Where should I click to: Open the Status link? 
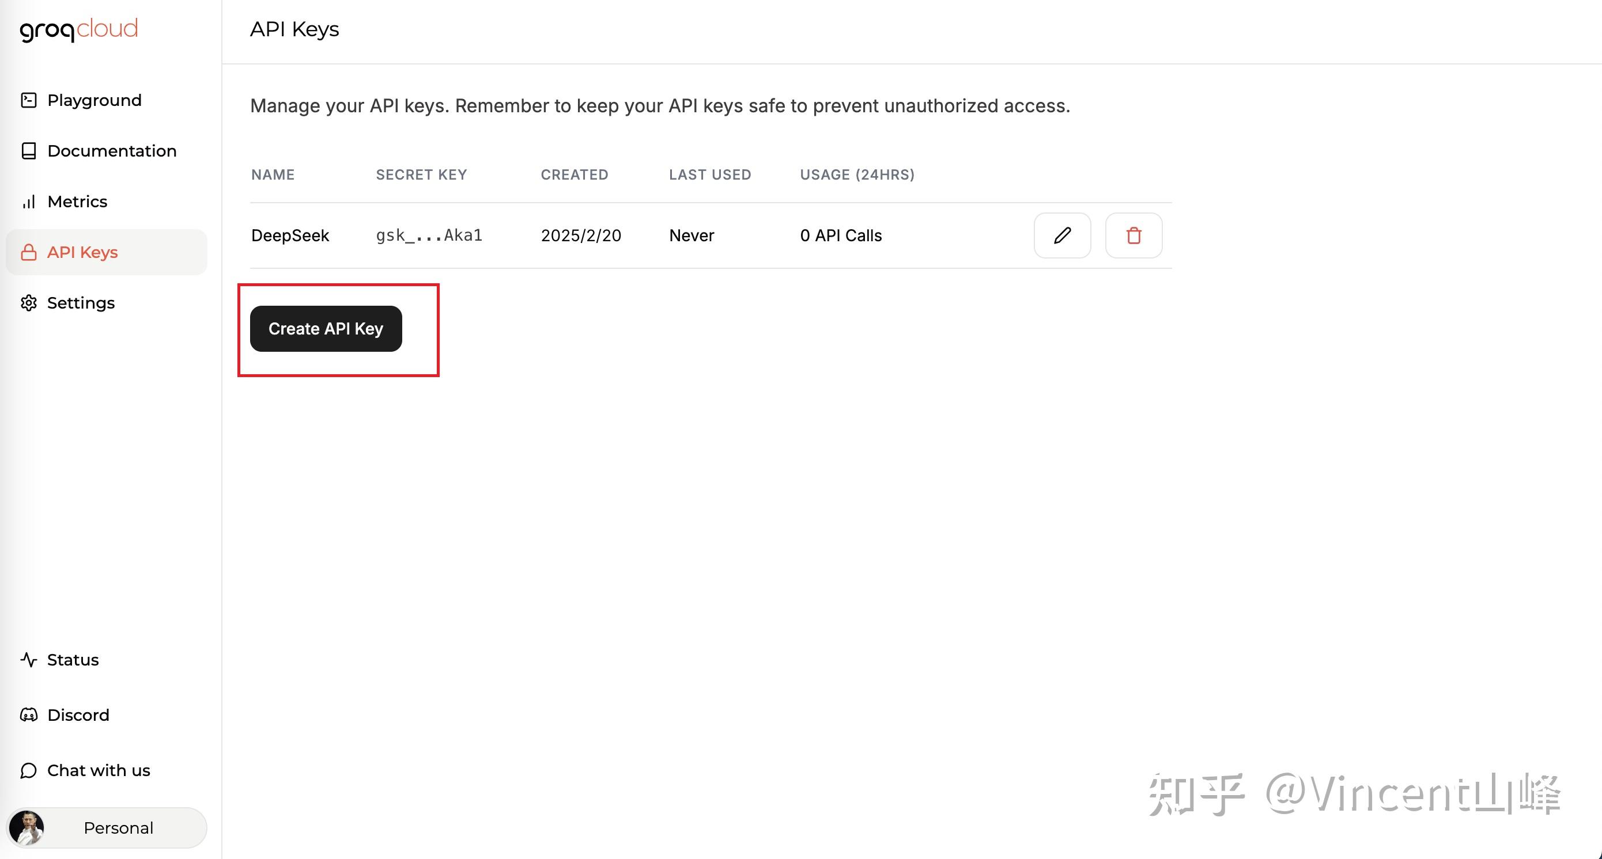pyautogui.click(x=73, y=660)
